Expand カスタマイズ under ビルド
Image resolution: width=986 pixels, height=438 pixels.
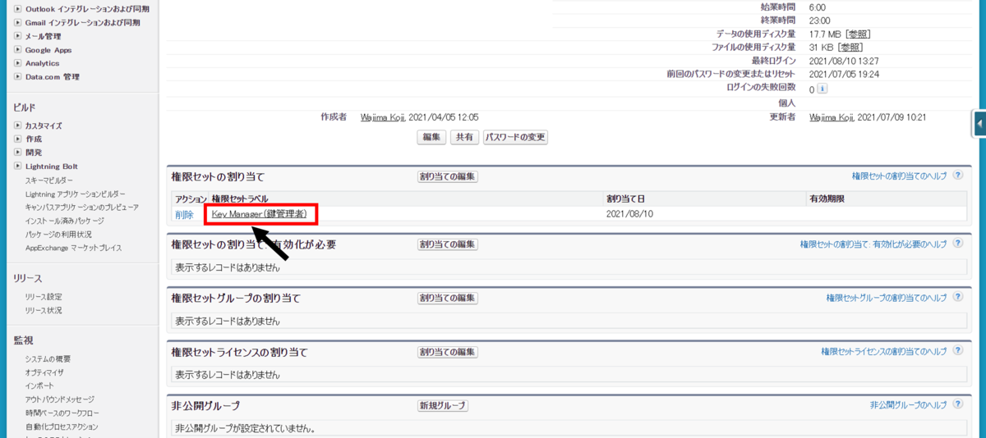pos(18,125)
